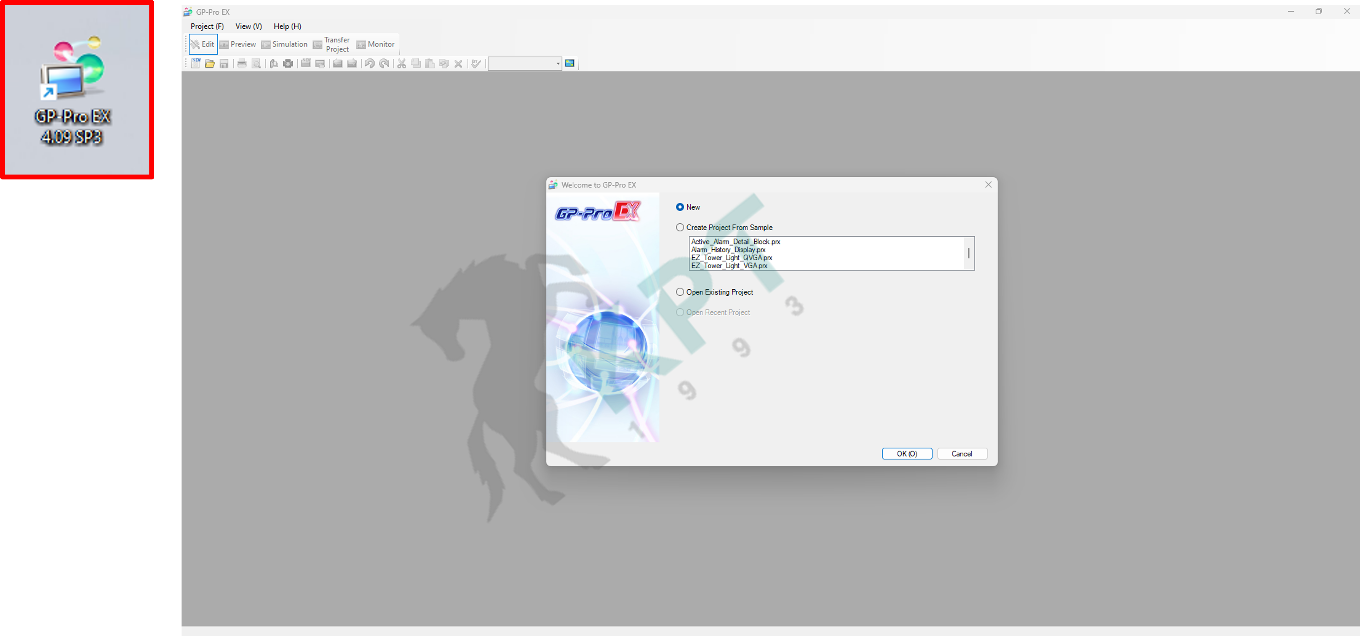Click the Undo arrow icon
1360x636 pixels.
point(370,64)
